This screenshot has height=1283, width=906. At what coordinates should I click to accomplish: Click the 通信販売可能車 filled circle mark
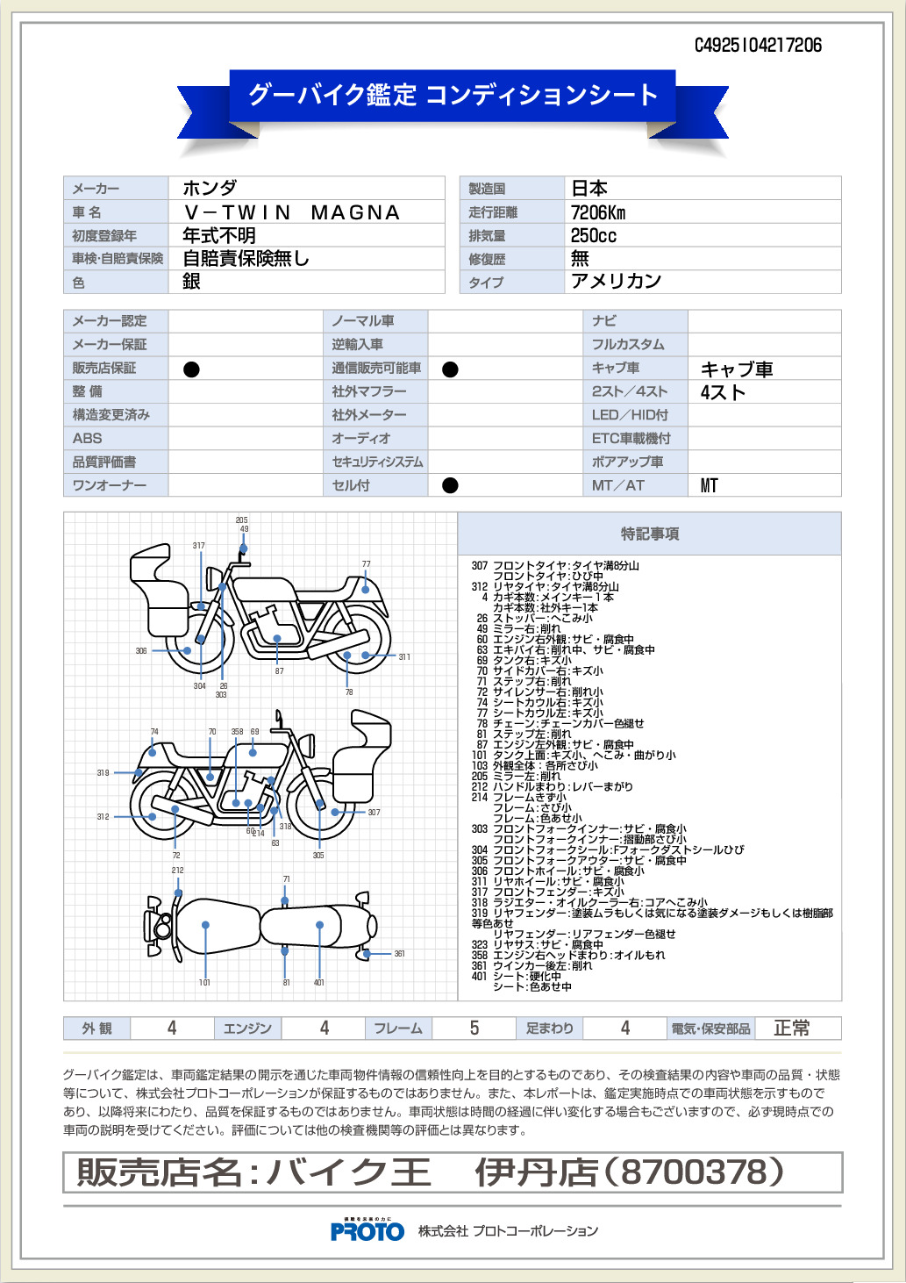pos(450,369)
